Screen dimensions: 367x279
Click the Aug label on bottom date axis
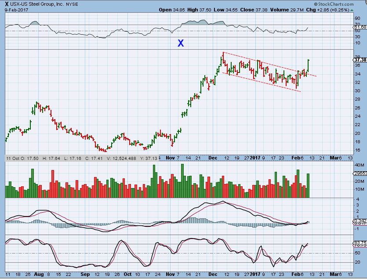click(x=39, y=274)
